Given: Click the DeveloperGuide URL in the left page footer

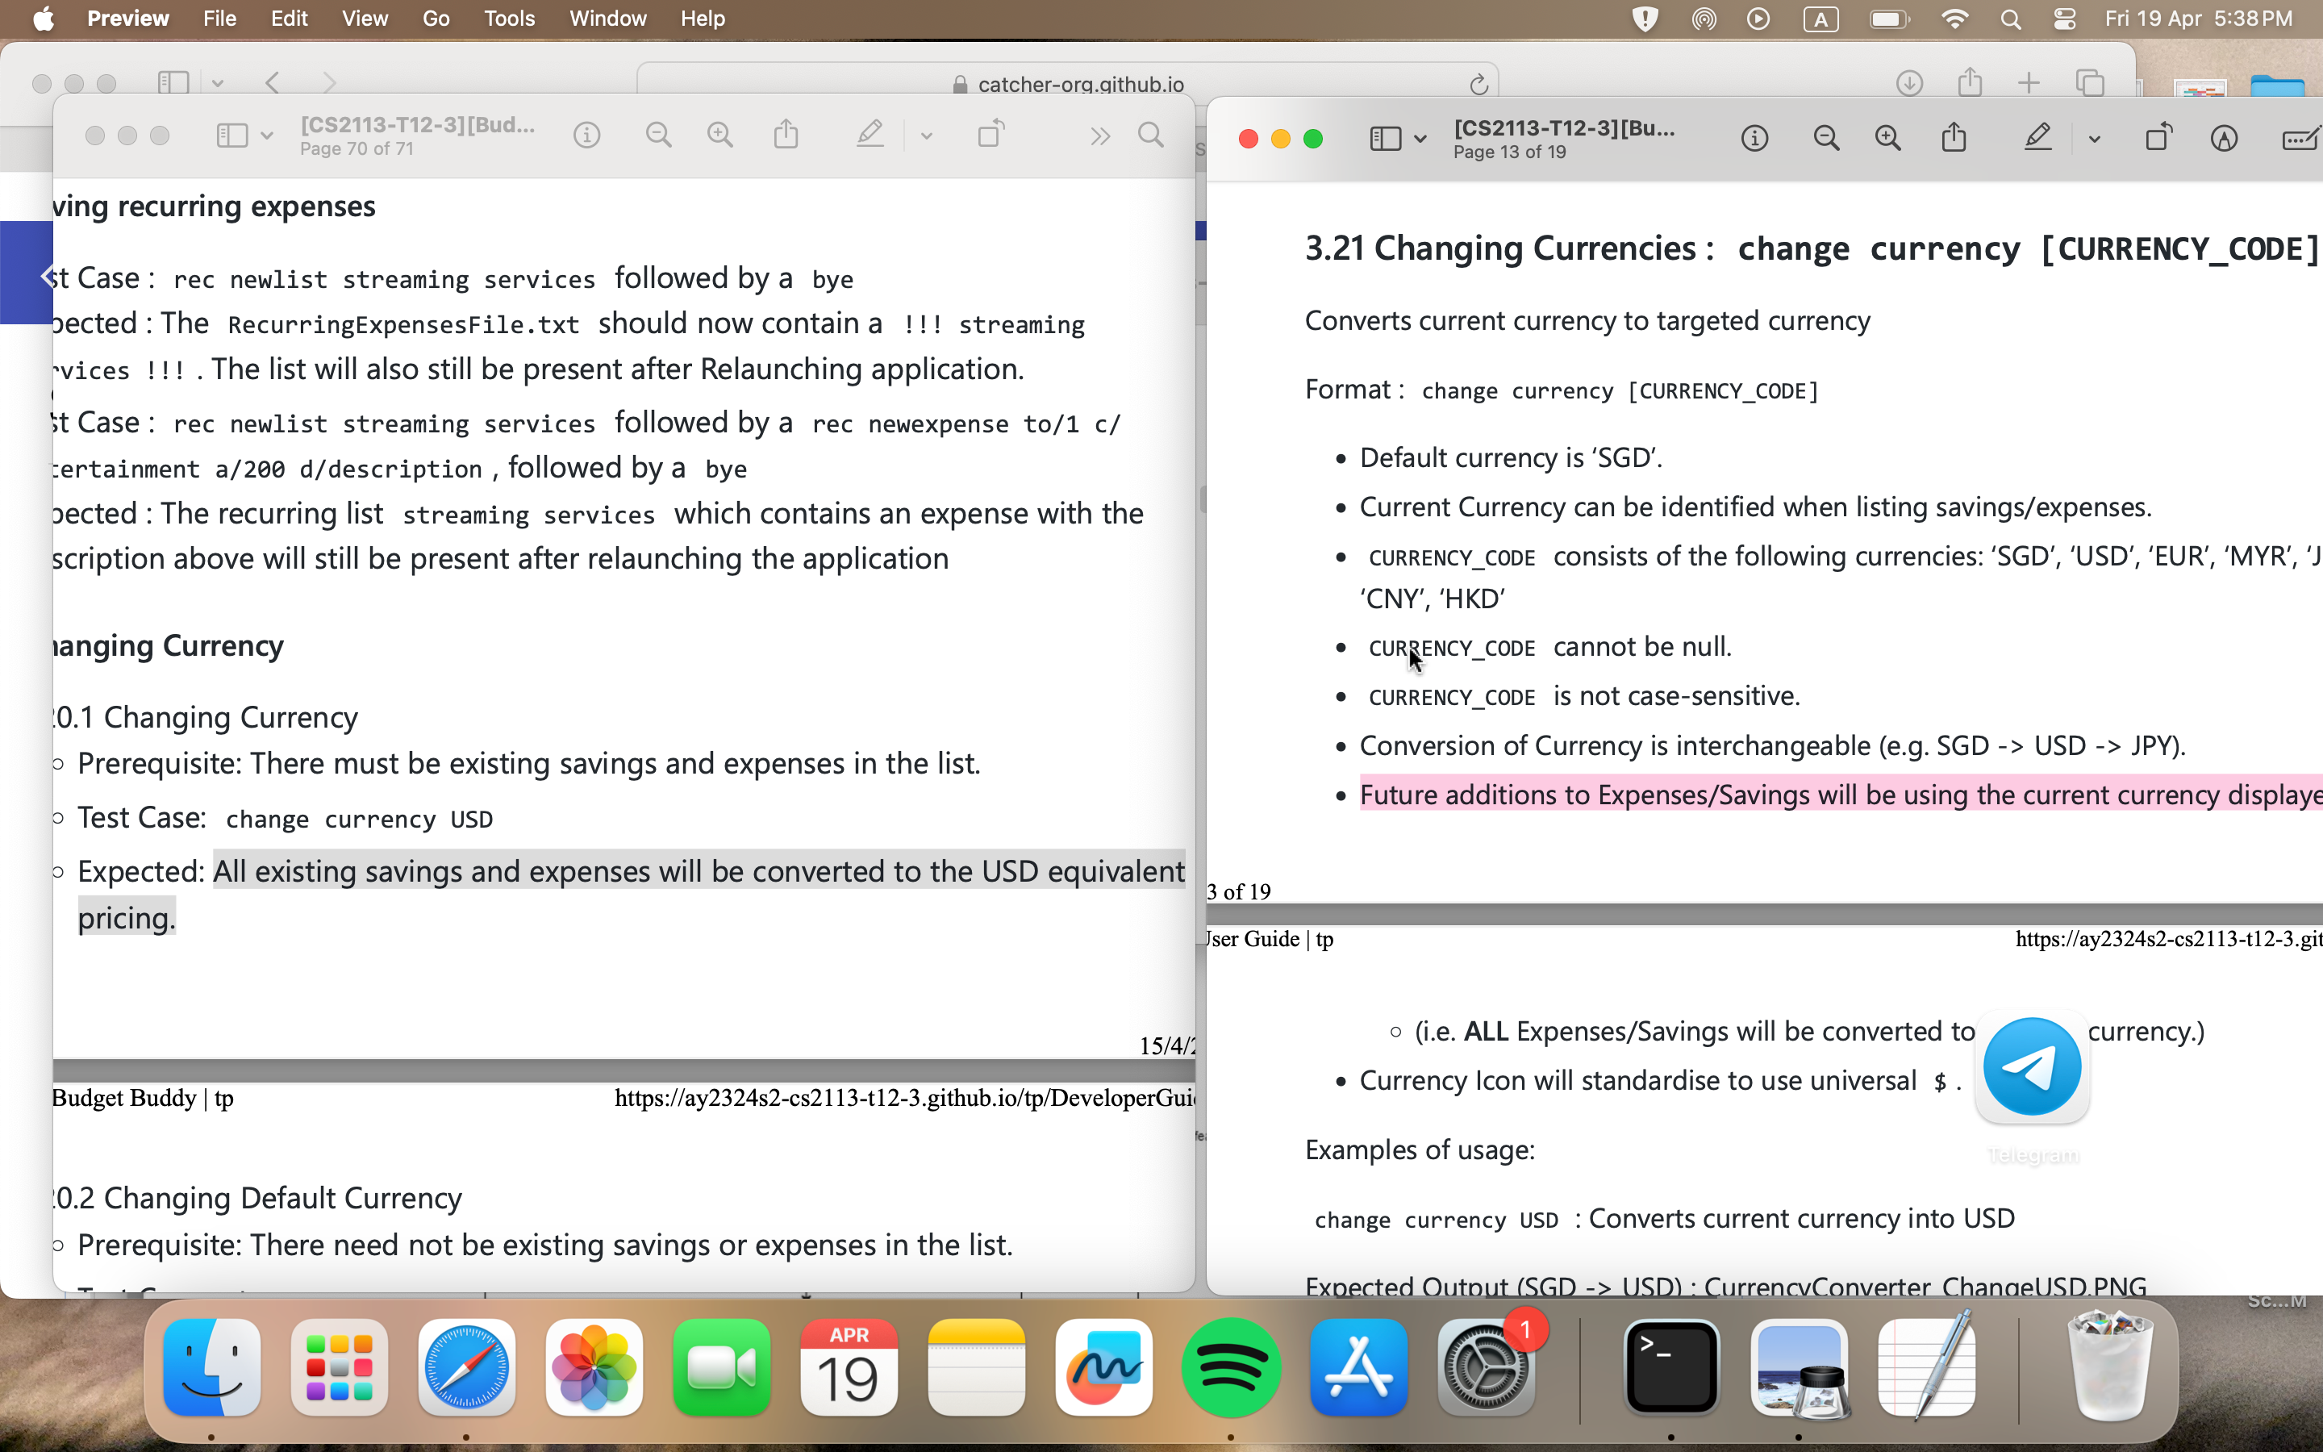Looking at the screenshot, I should click(905, 1098).
